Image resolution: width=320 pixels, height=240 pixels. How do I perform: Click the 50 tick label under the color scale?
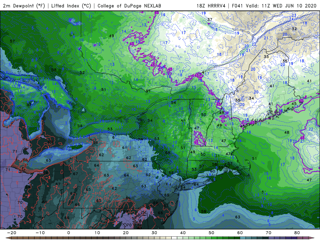pyautogui.click(x=212, y=233)
